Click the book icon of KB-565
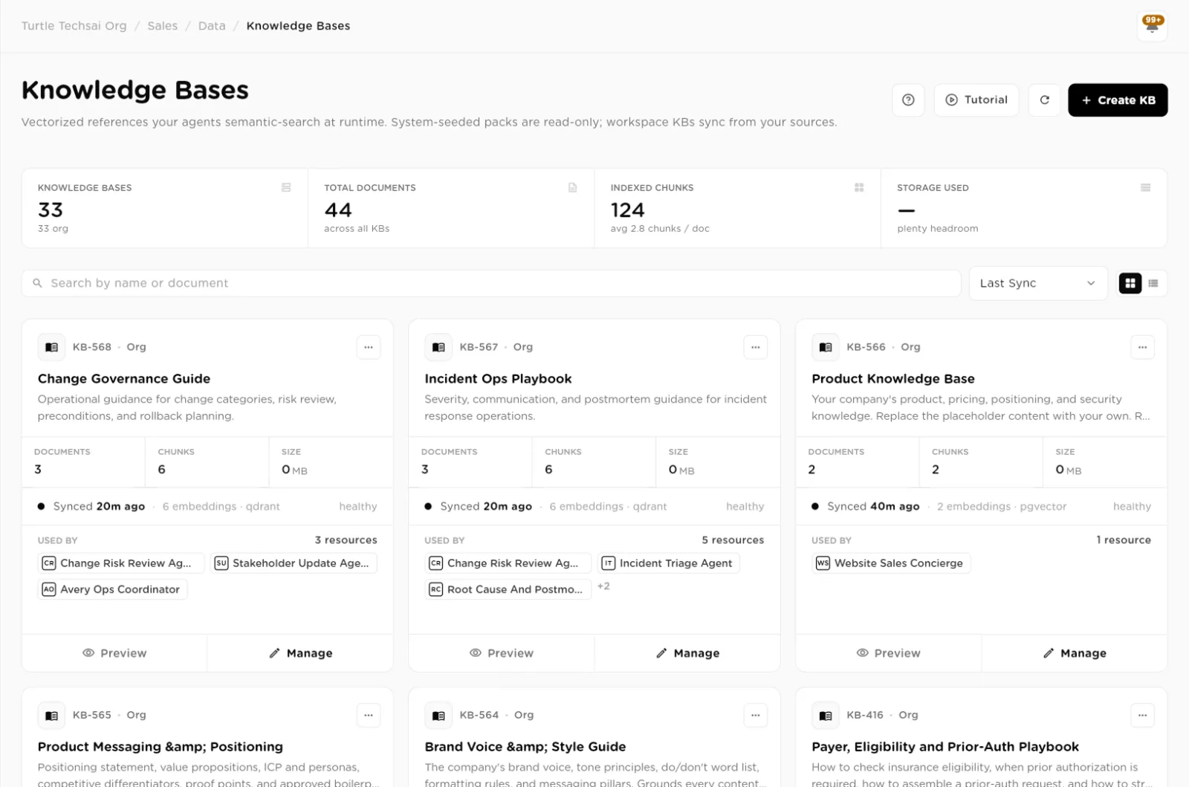The height and width of the screenshot is (787, 1189). click(x=51, y=715)
